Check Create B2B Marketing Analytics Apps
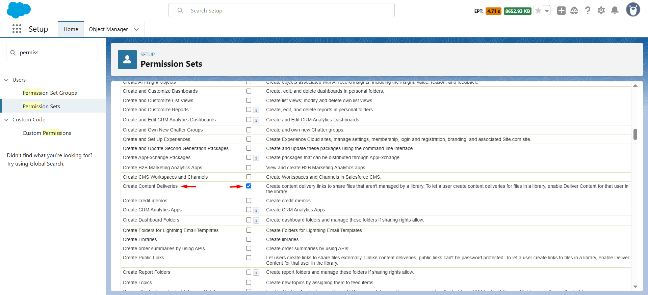Image resolution: width=648 pixels, height=295 pixels. pyautogui.click(x=249, y=168)
